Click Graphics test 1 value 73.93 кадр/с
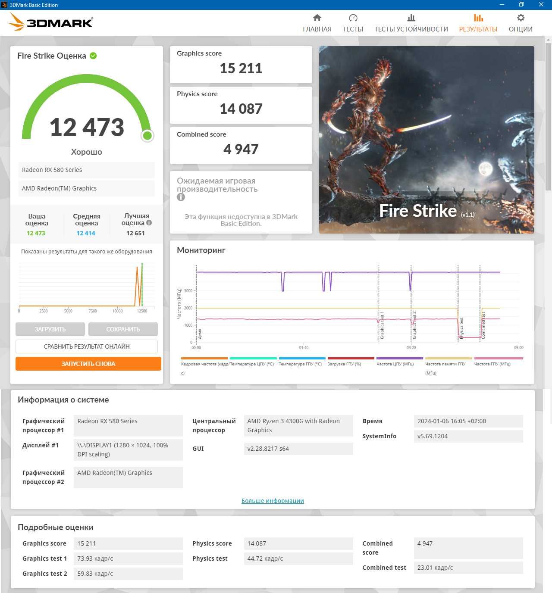This screenshot has height=593, width=552. (128, 559)
